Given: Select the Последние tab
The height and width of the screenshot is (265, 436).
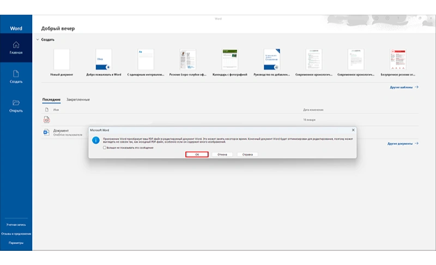Looking at the screenshot, I should (x=51, y=100).
